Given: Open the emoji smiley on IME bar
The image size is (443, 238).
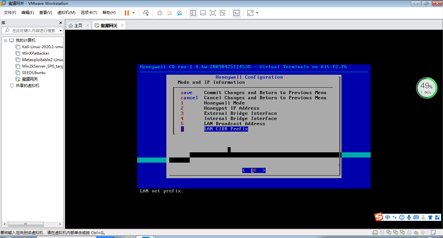Looking at the screenshot, I should pos(402,217).
